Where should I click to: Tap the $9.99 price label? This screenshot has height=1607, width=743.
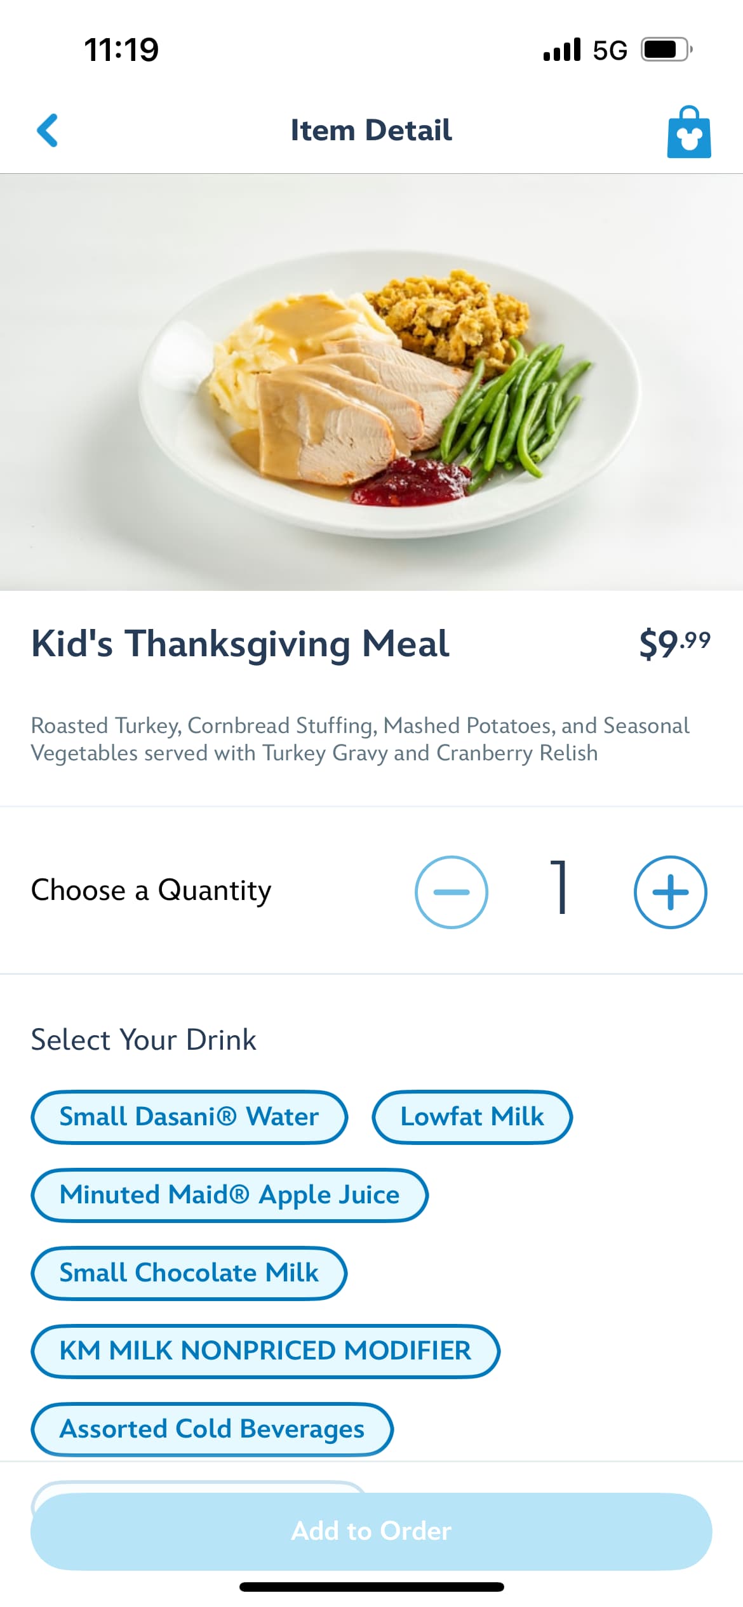(674, 644)
